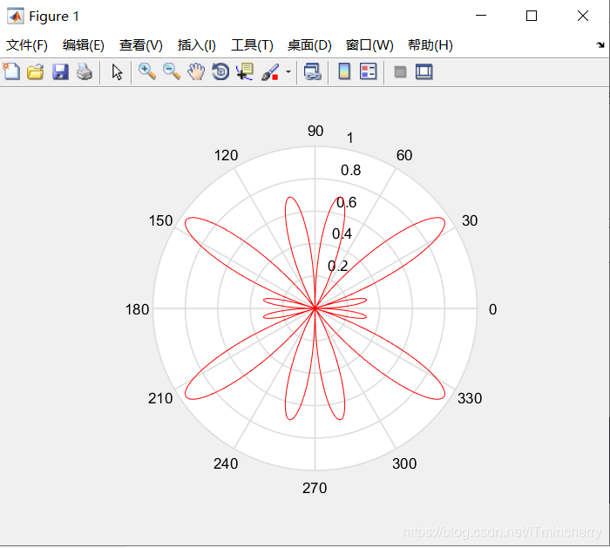The image size is (610, 548).
Task: Click the 150 degree angle label
Action: pos(160,221)
